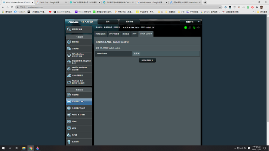Screen dimensions: 269x151
Task: Apply the page settings button
Action: (x=147, y=60)
